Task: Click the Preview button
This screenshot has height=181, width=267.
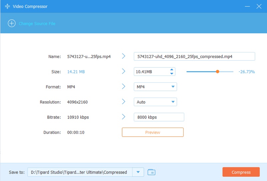Action: coord(153,132)
